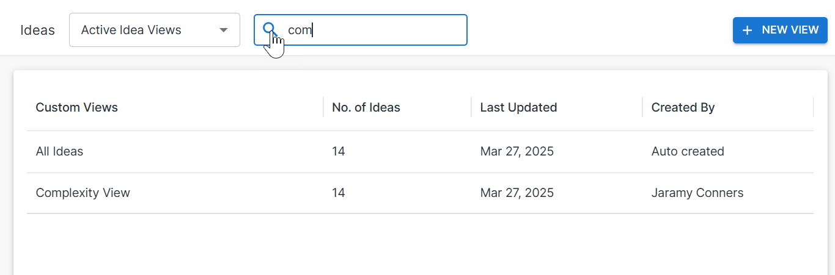
Task: Open the Complexity View entry
Action: tap(83, 193)
